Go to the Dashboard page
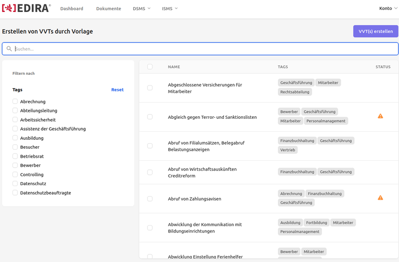 click(72, 8)
